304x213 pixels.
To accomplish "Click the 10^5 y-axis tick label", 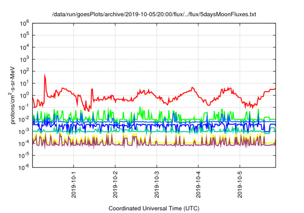I will click(24, 36).
